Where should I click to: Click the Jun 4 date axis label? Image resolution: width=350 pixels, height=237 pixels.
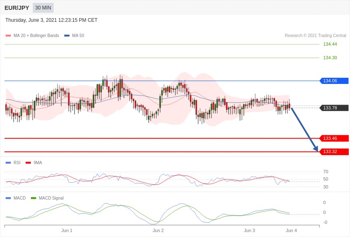pos(291,230)
